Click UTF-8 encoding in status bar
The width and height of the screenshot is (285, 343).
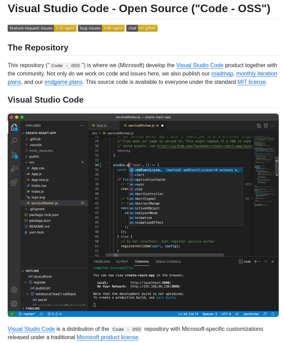pos(226,314)
